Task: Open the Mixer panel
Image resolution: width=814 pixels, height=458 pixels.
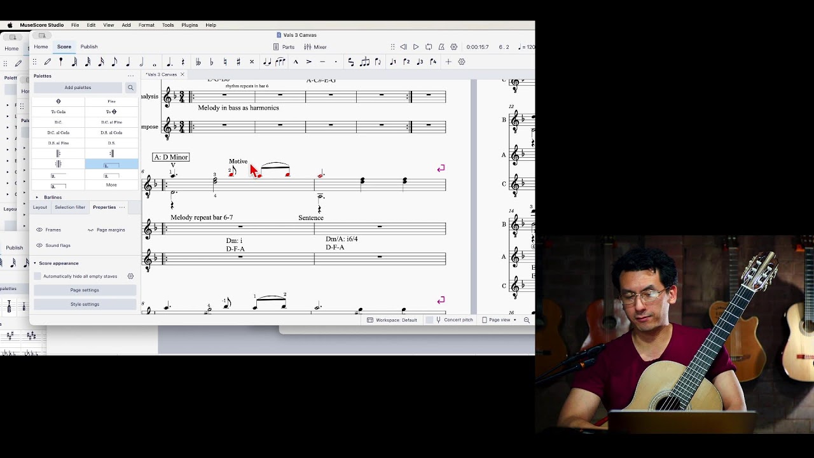Action: point(315,47)
